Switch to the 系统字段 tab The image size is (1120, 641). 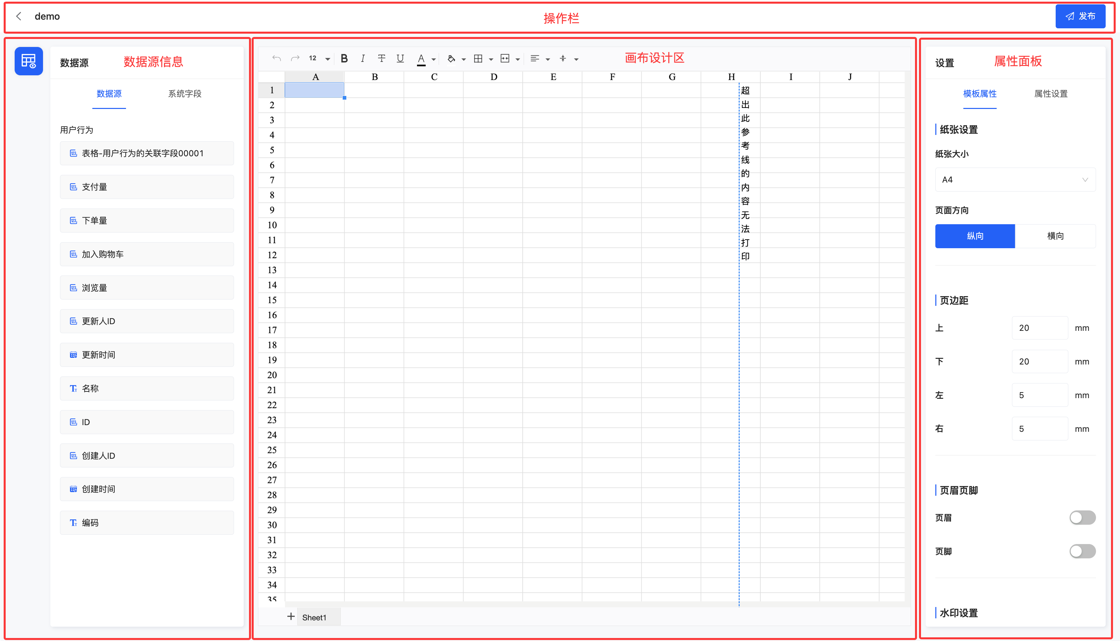(185, 94)
